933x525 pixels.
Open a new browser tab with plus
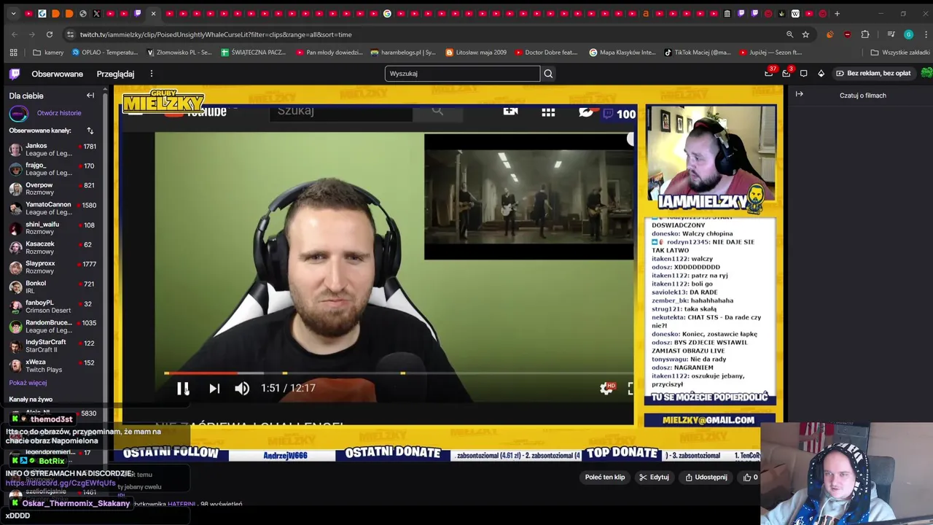tap(837, 13)
